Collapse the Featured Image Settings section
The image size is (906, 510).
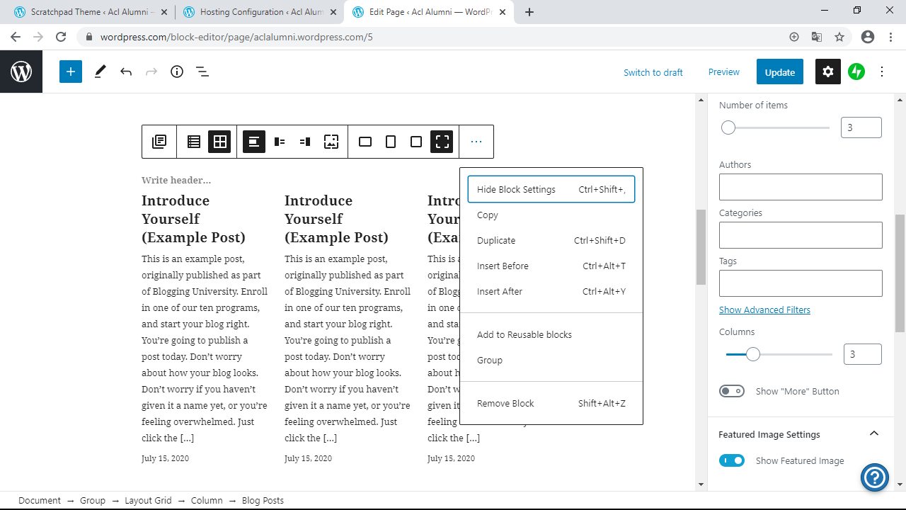coord(873,434)
